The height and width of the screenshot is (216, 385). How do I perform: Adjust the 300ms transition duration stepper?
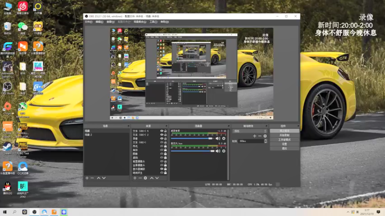[x=266, y=141]
